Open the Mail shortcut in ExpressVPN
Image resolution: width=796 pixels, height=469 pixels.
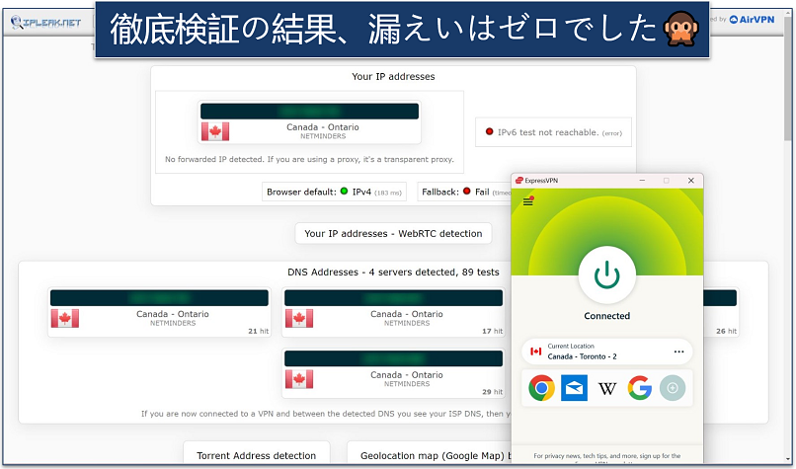[574, 388]
